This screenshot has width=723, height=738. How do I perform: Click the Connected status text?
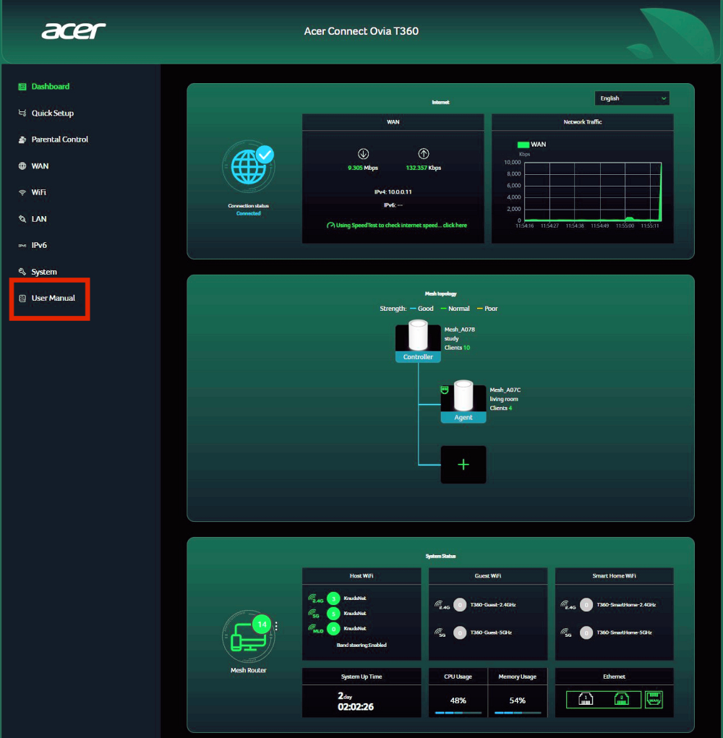tap(248, 214)
